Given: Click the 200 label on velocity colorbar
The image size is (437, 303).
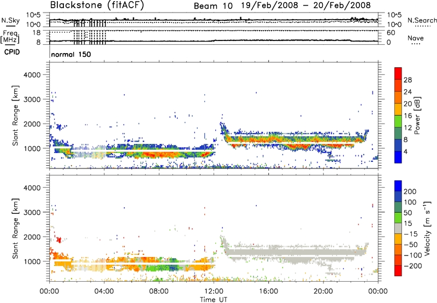Looking at the screenshot, I should [x=410, y=191].
